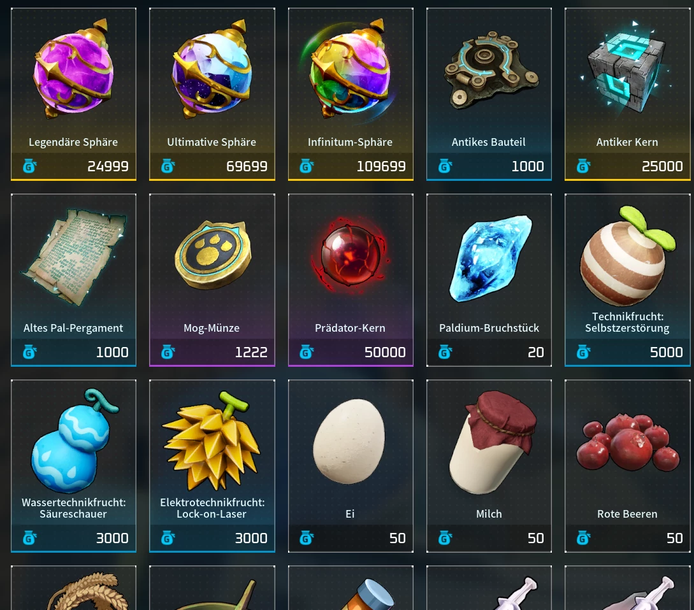
Task: Click the red Prädator-Kern orb
Action: pyautogui.click(x=351, y=255)
